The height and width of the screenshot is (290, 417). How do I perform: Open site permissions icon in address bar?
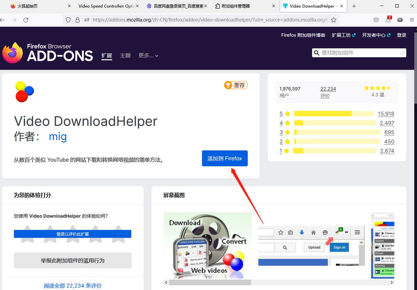pos(87,20)
